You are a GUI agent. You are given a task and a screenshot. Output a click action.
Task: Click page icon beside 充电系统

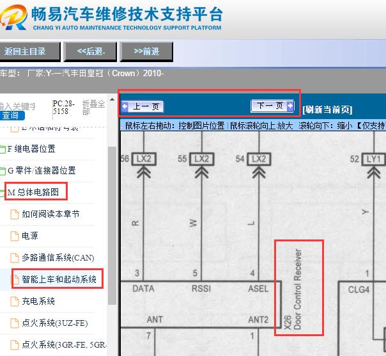15,301
